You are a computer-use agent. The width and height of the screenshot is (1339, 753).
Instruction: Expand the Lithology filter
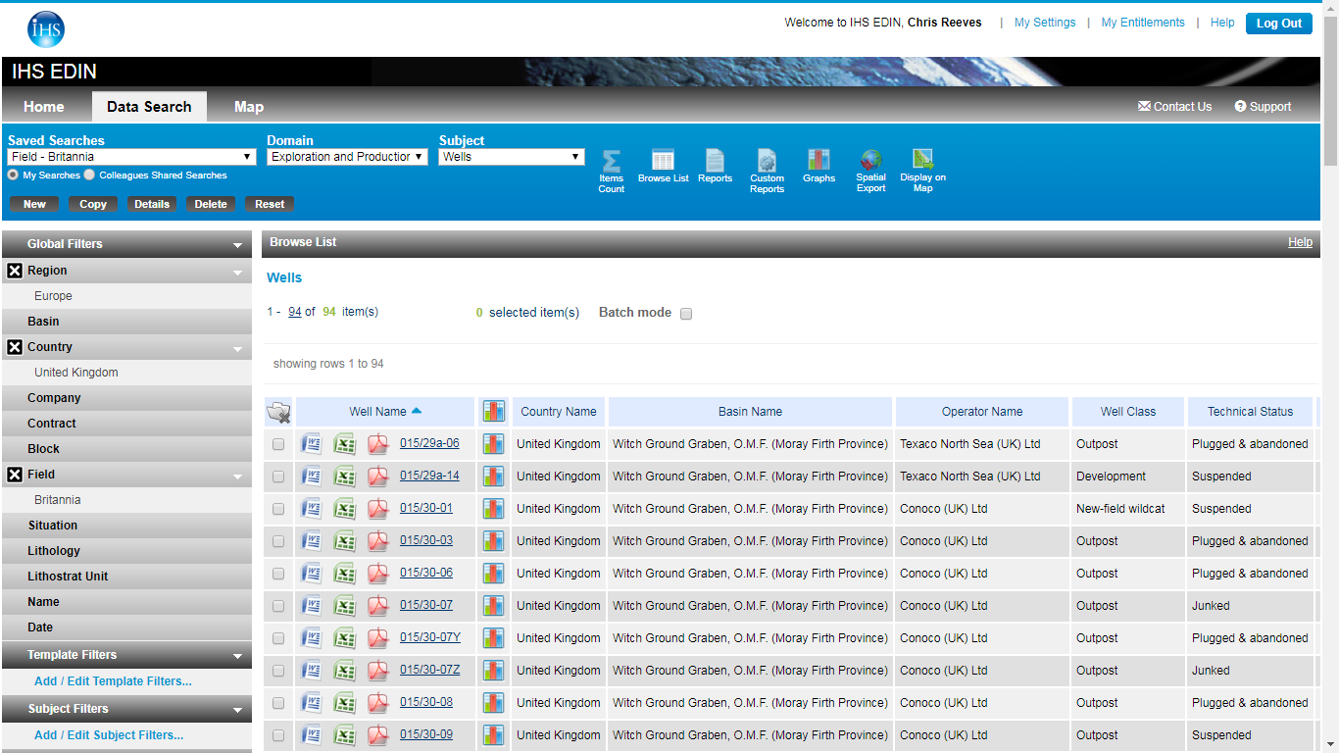(x=126, y=551)
